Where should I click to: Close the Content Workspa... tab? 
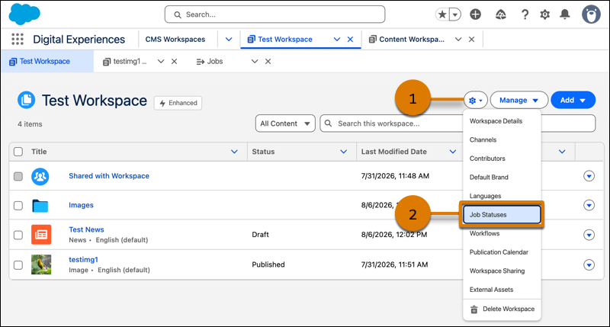click(471, 40)
